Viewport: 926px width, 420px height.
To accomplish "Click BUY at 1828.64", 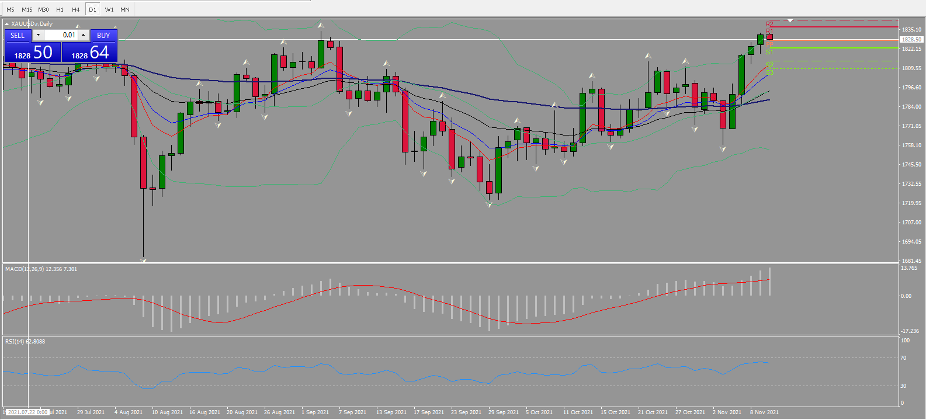I will point(89,51).
